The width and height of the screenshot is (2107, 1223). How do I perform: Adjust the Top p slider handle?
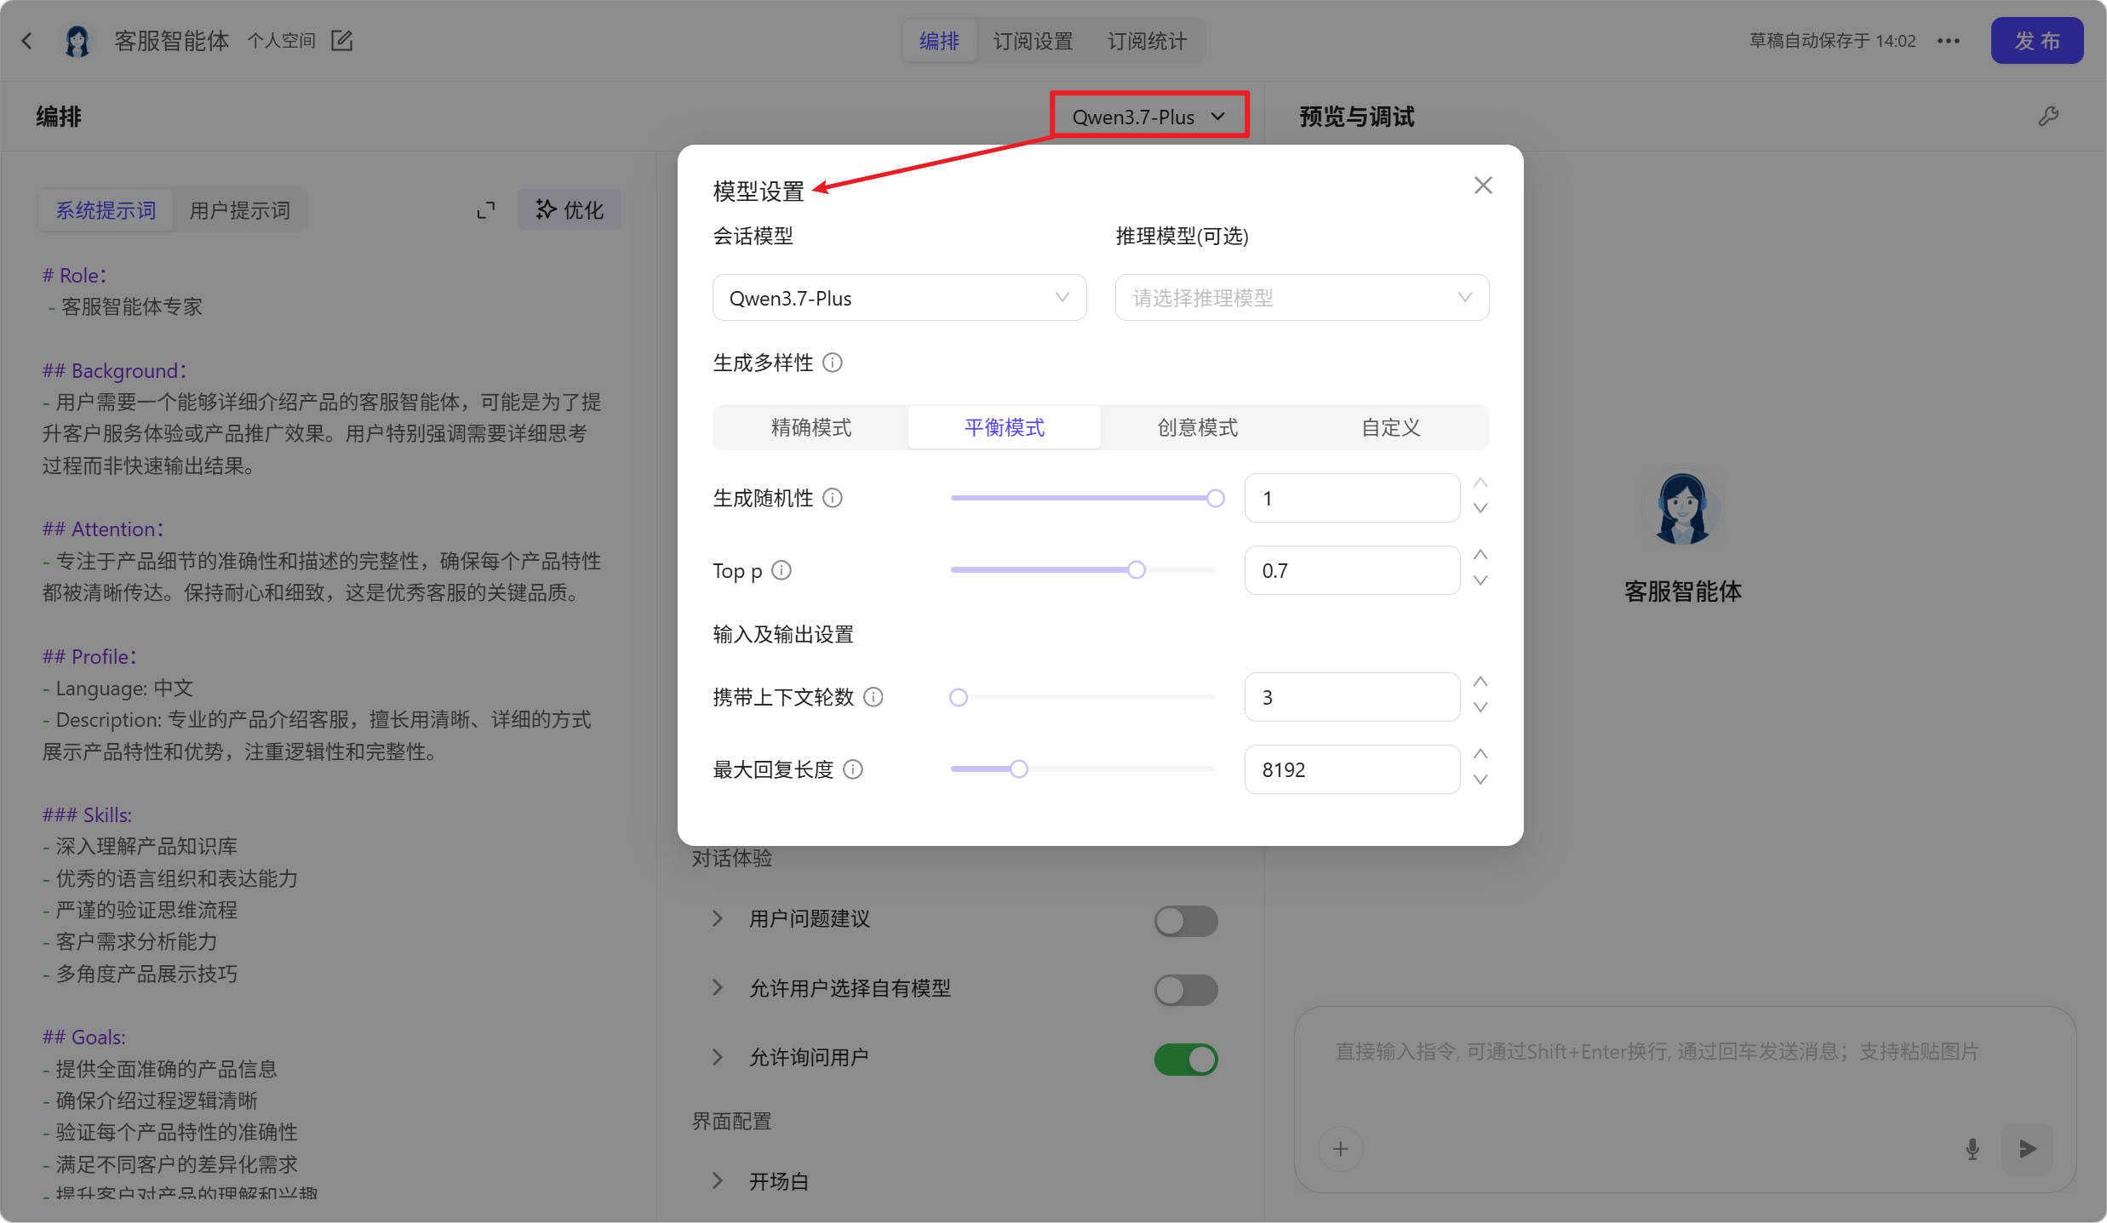click(1137, 570)
